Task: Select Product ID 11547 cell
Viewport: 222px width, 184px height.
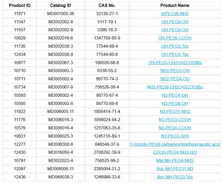Action: tap(20, 22)
